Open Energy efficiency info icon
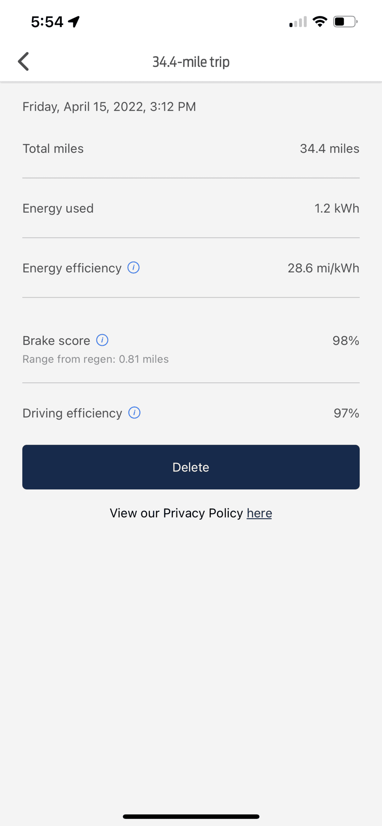Screen dimensions: 382x826 pyautogui.click(x=134, y=267)
